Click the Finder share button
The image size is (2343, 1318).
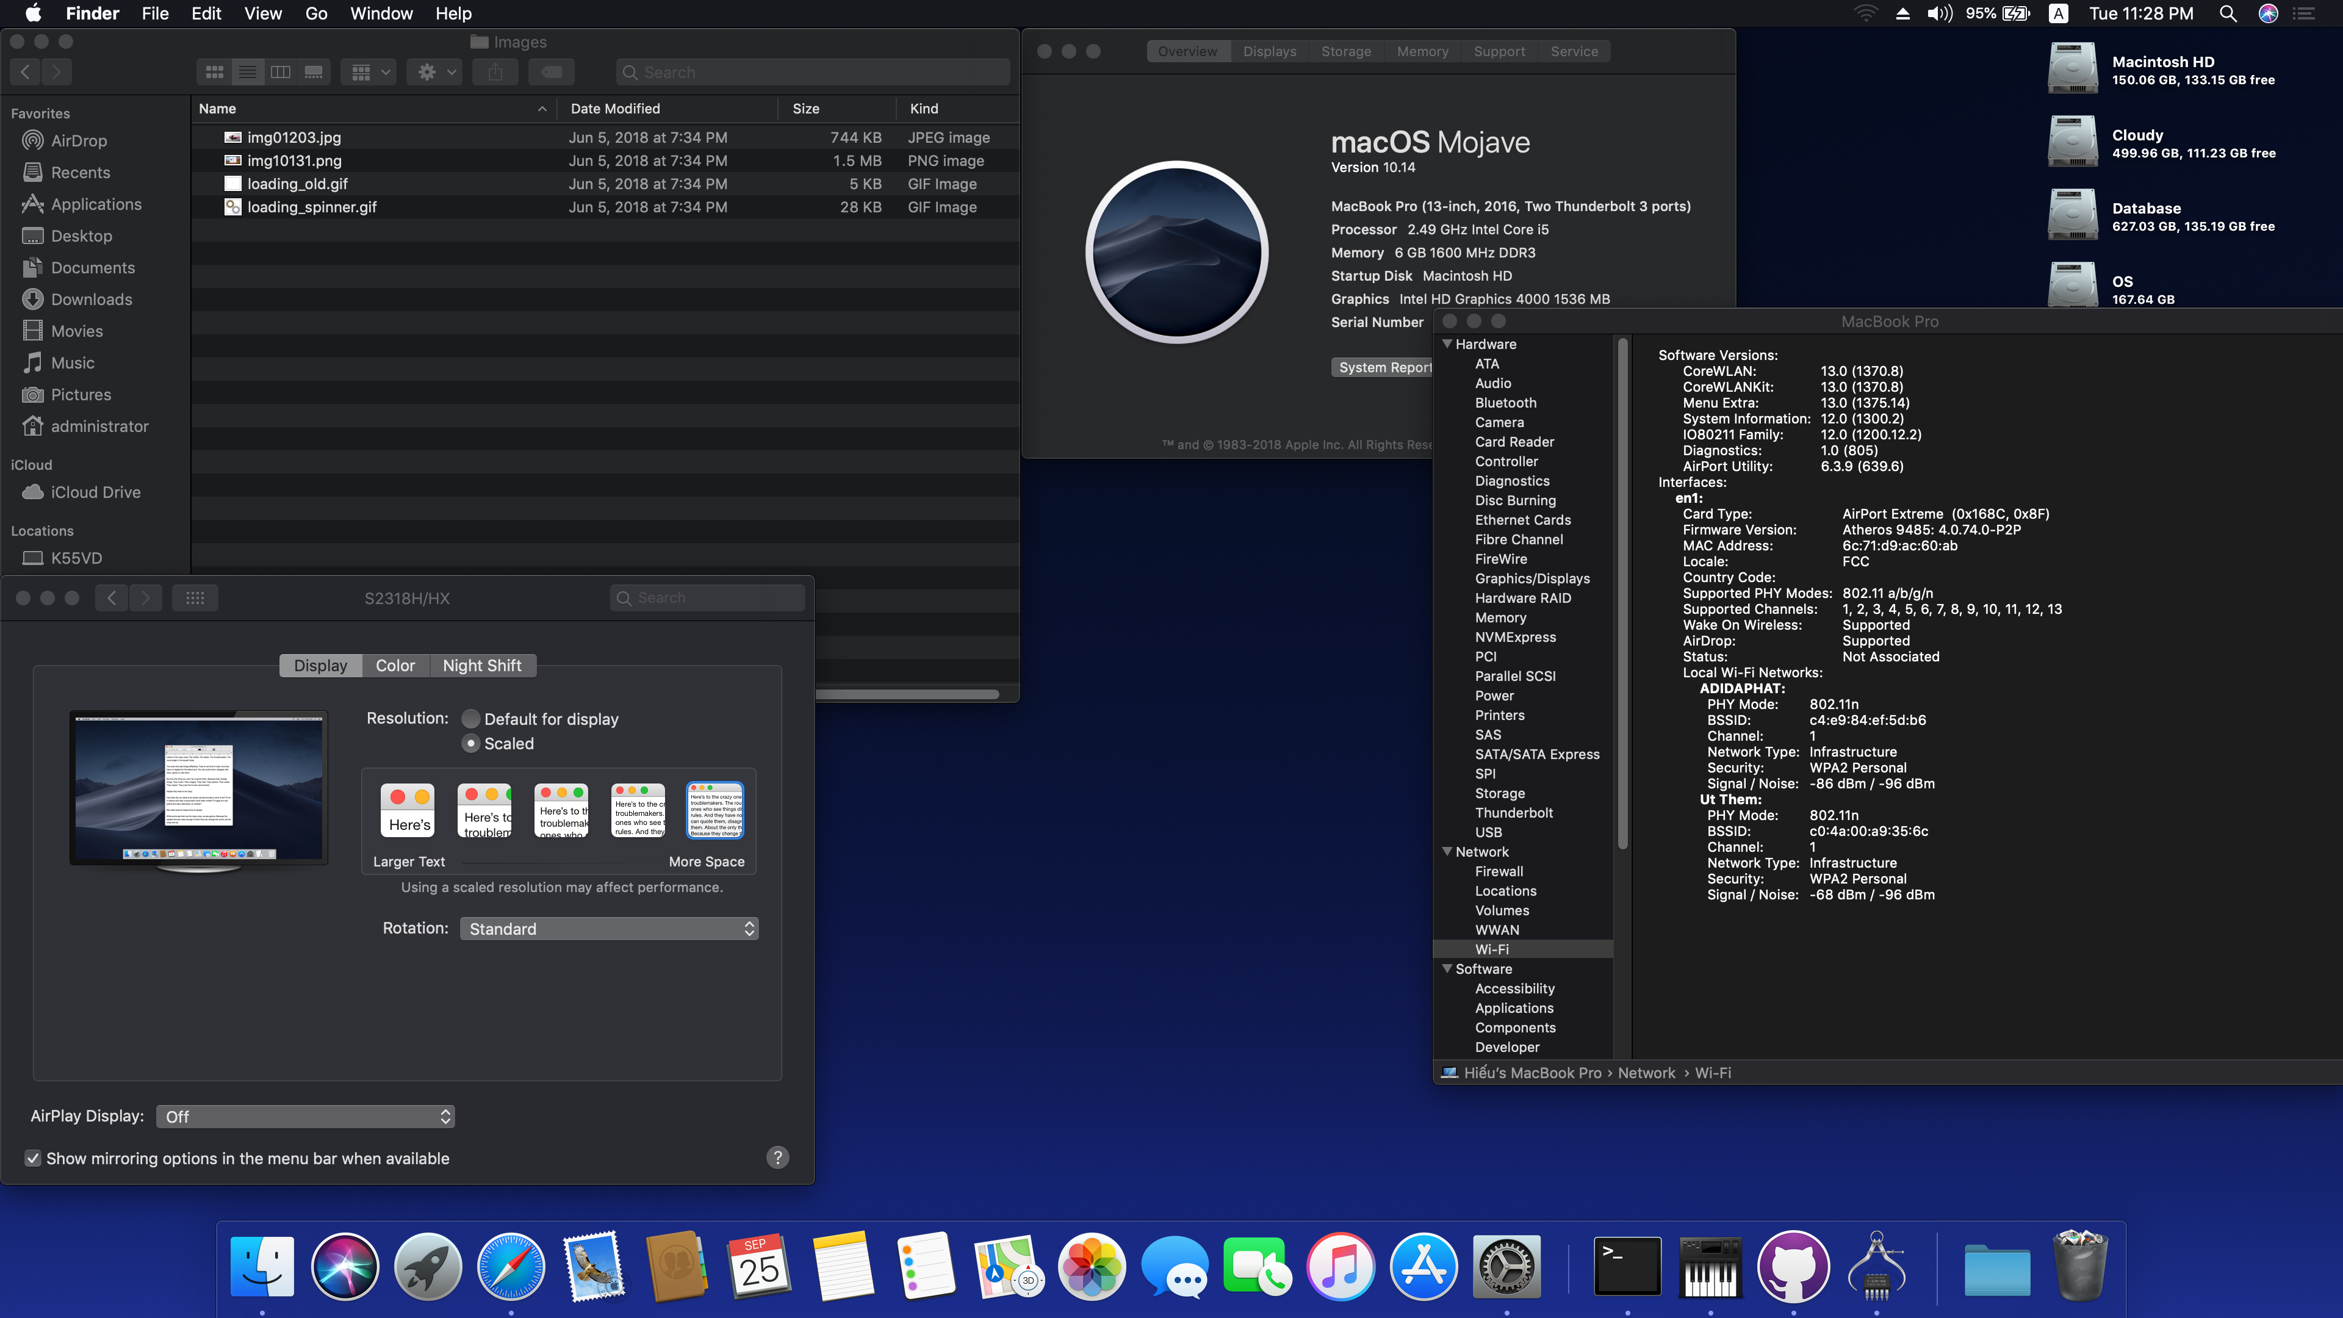(495, 72)
